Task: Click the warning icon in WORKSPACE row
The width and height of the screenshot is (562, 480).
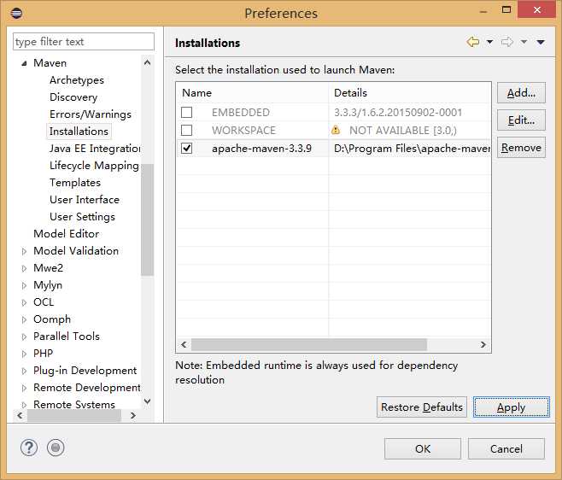Action: pos(336,130)
